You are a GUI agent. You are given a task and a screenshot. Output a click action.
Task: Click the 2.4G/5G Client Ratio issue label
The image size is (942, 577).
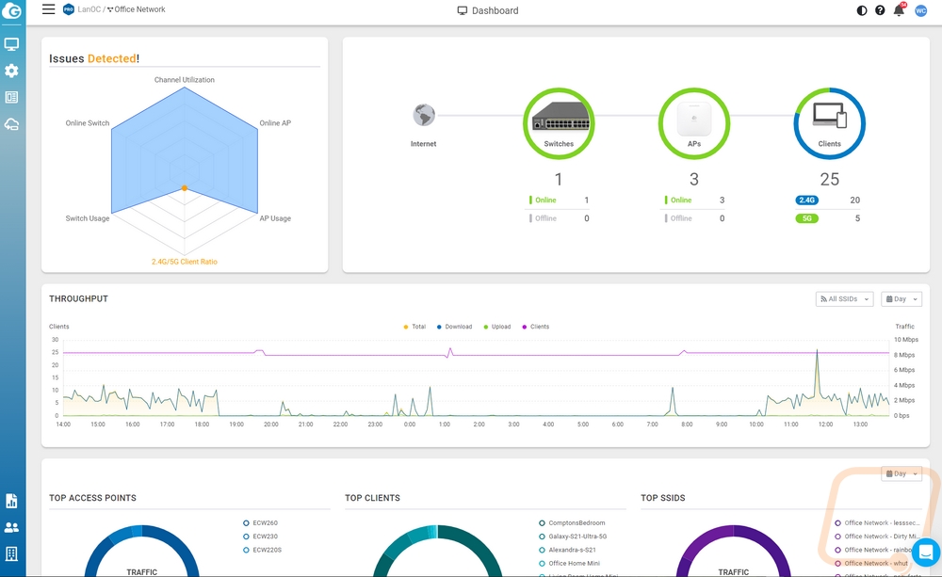pyautogui.click(x=185, y=262)
